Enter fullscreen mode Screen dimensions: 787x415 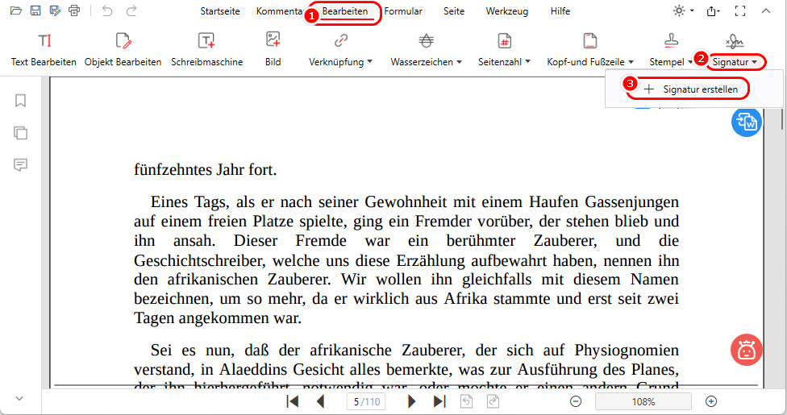[739, 10]
